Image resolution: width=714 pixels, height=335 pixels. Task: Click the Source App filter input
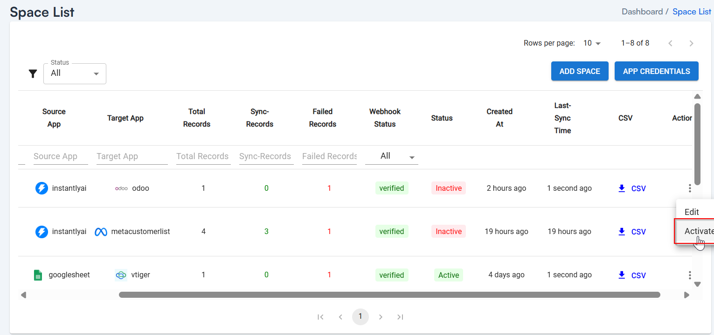pos(60,156)
